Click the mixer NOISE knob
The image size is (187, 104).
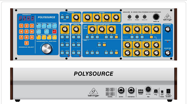(x=116, y=17)
